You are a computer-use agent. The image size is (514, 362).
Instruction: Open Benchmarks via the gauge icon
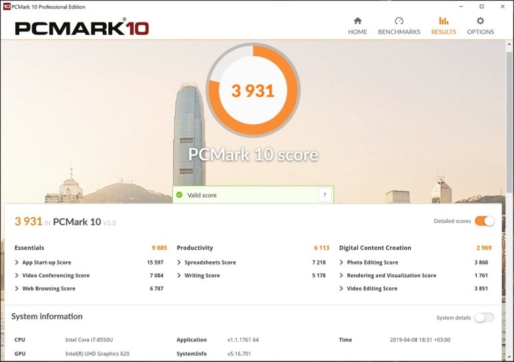399,21
